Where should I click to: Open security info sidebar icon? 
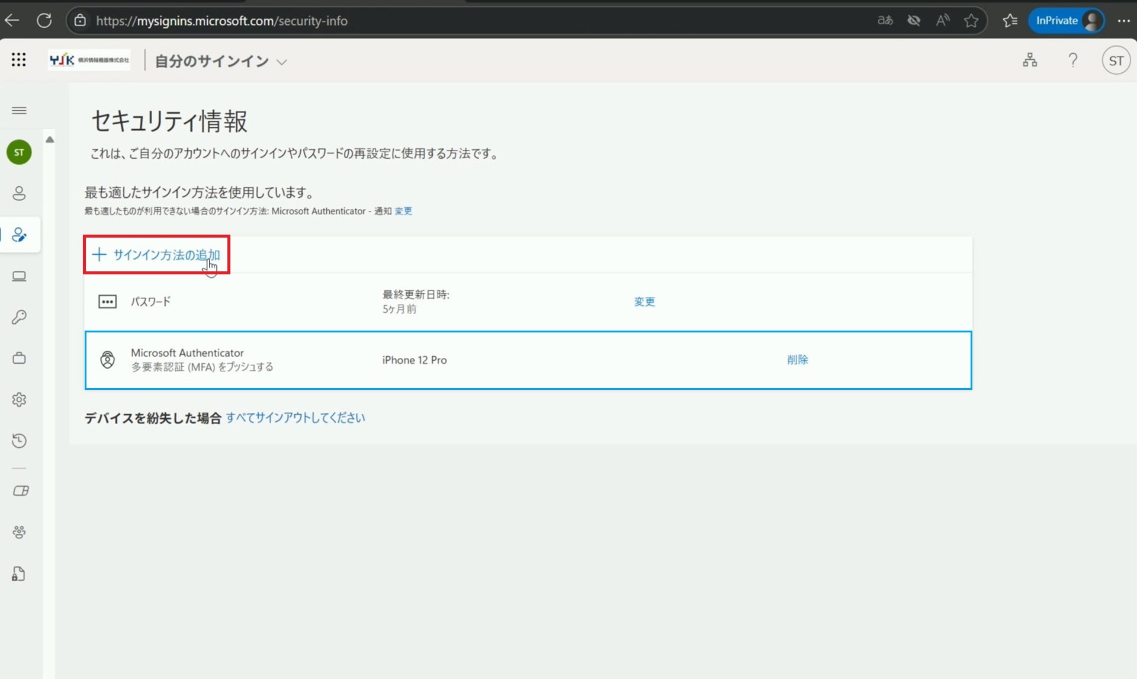[x=19, y=235]
